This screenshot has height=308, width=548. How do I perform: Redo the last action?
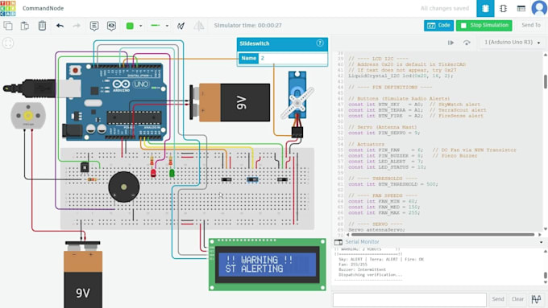77,26
